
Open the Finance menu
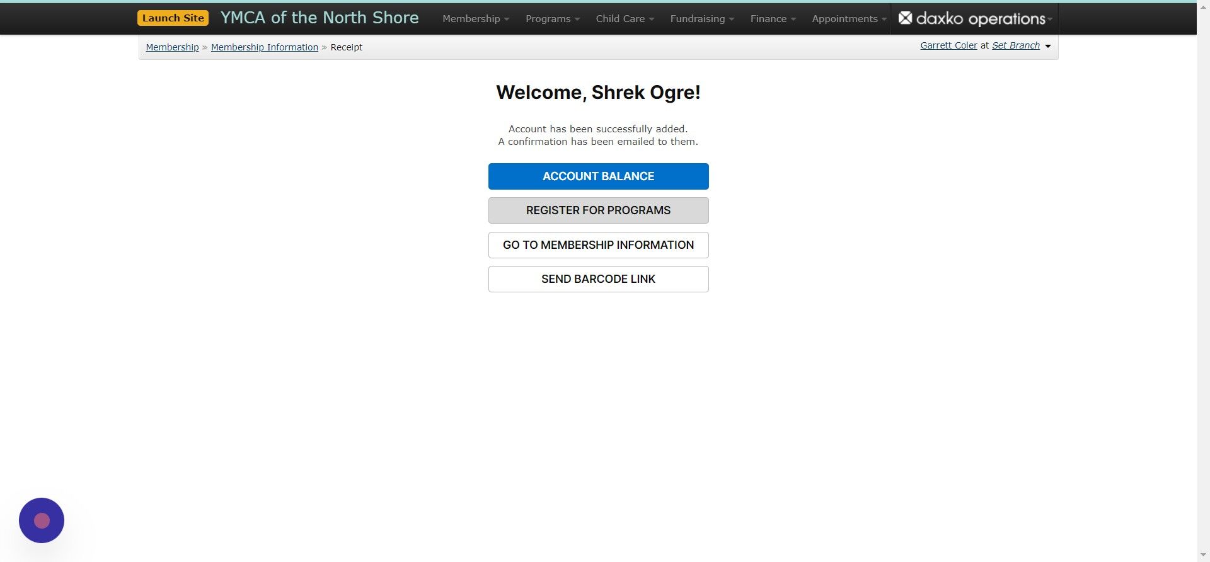(773, 19)
